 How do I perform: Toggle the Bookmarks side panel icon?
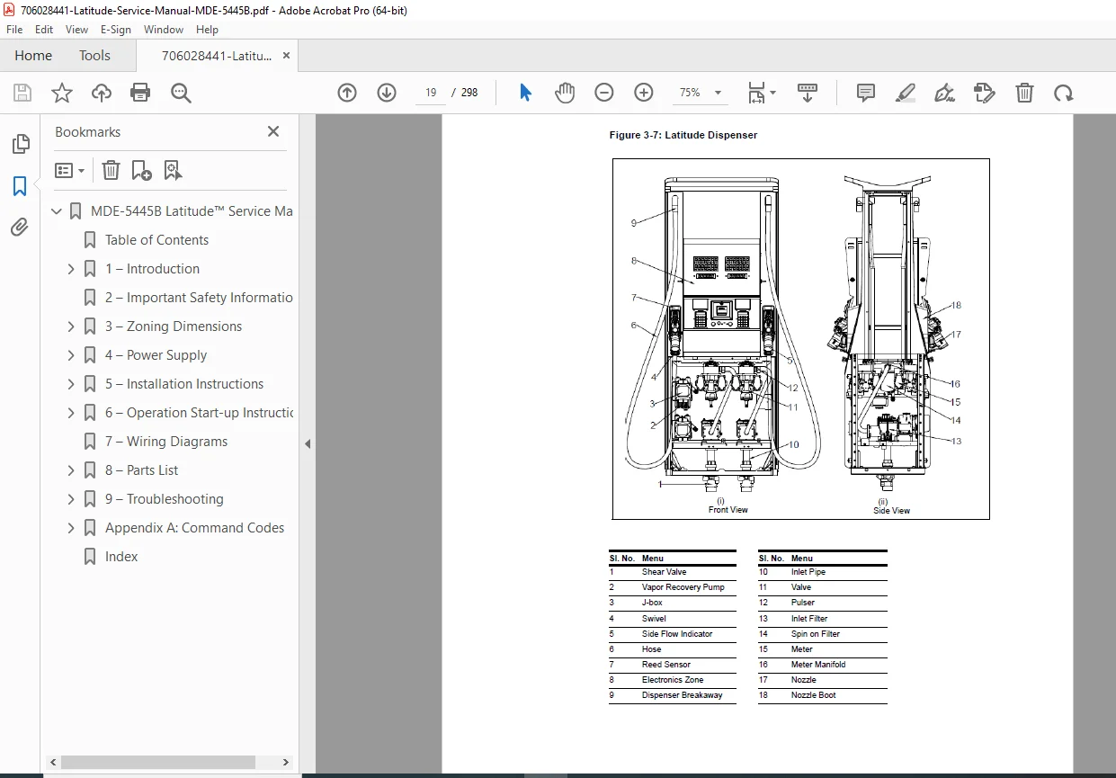point(20,186)
